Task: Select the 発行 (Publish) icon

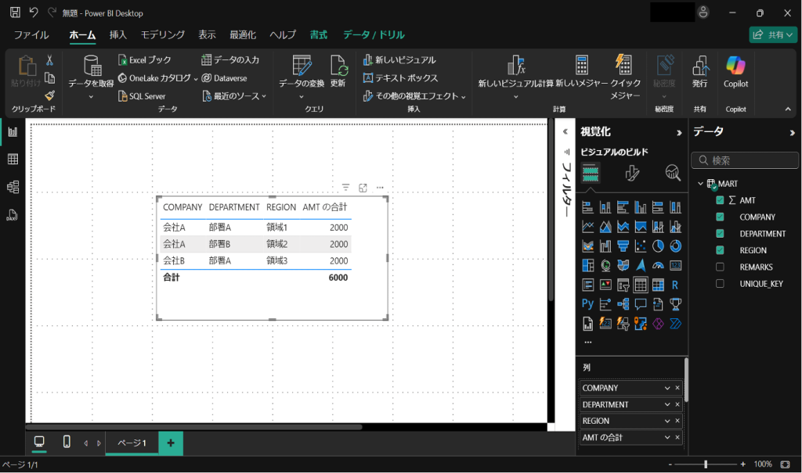Action: (699, 66)
